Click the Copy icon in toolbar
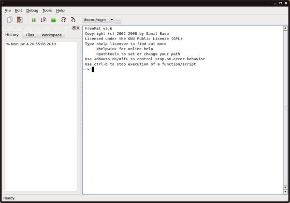Image resolution: width=290 pixels, height=203 pixels. (x=10, y=20)
